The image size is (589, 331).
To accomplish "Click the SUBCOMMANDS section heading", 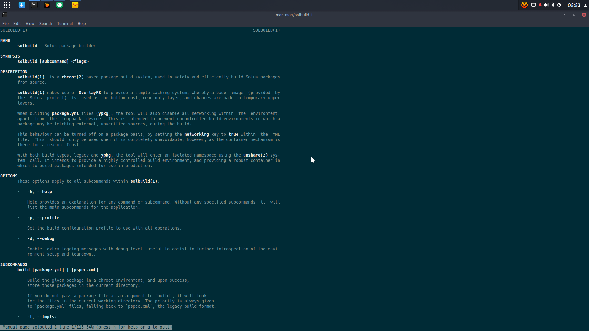I will pos(14,264).
